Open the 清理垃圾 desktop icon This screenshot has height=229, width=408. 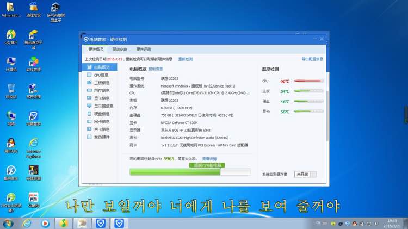tap(33, 10)
